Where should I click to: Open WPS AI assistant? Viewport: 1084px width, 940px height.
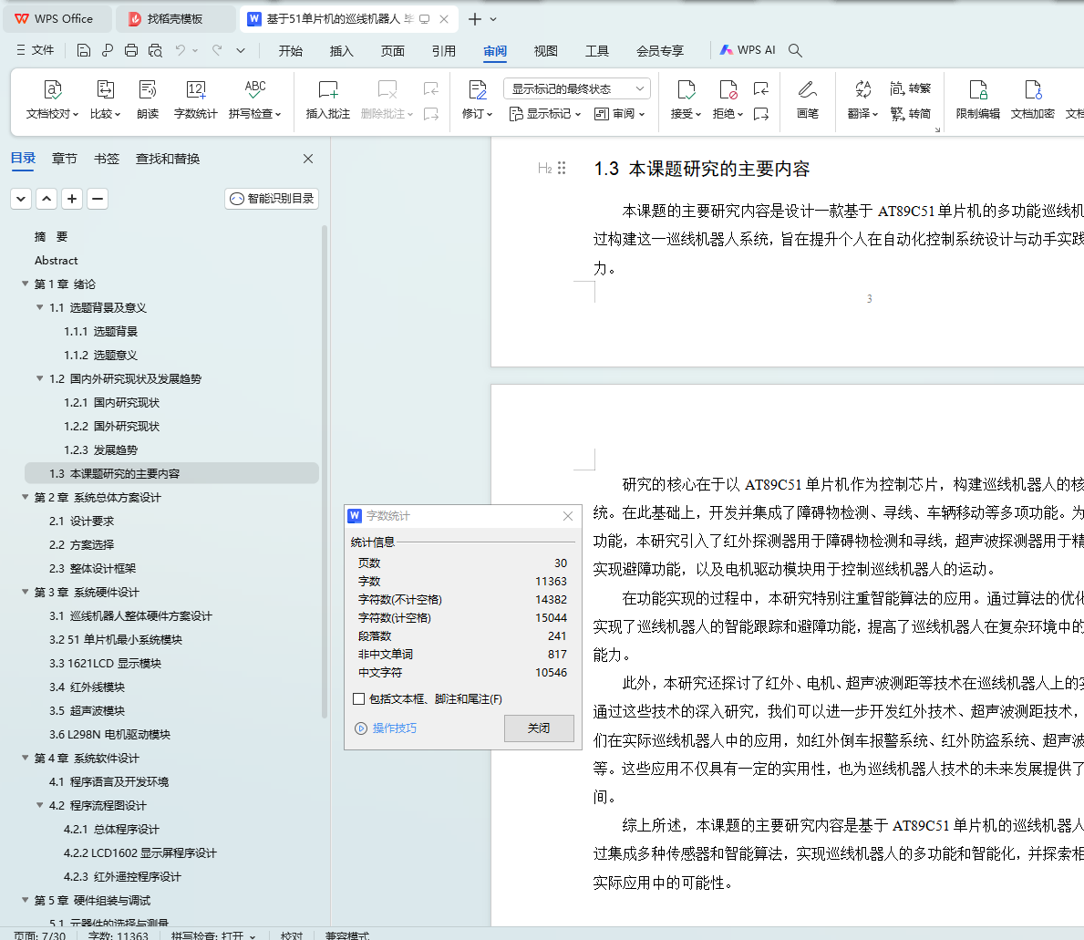[x=748, y=50]
